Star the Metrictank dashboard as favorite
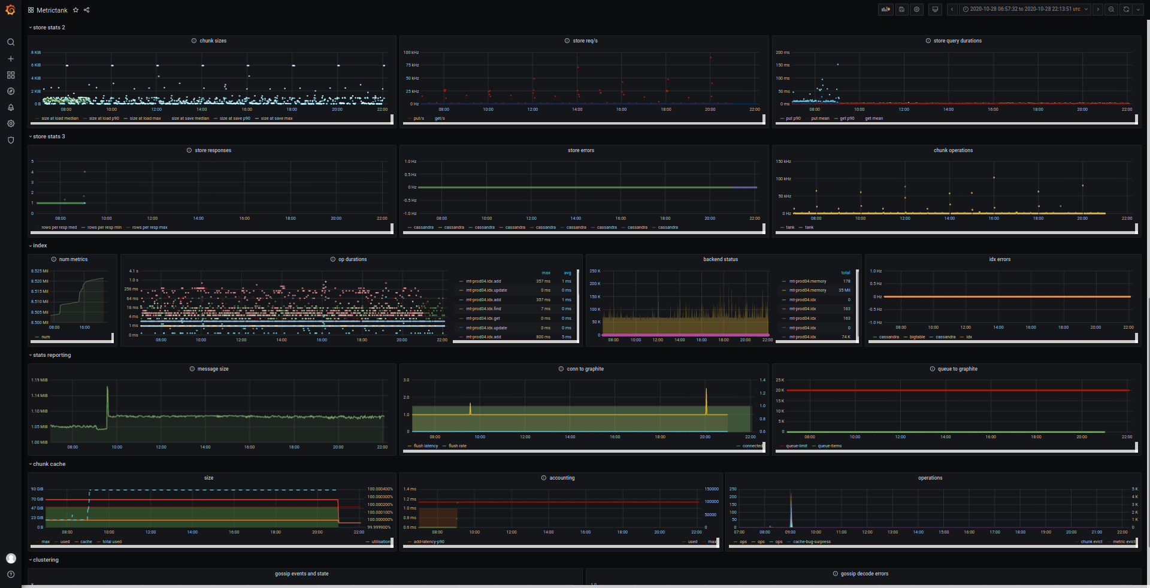The image size is (1150, 588). click(75, 10)
